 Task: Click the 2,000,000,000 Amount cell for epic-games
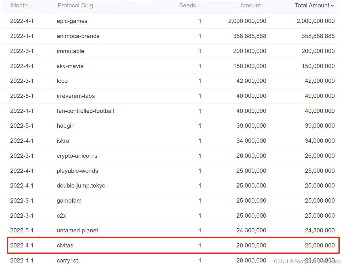[247, 21]
